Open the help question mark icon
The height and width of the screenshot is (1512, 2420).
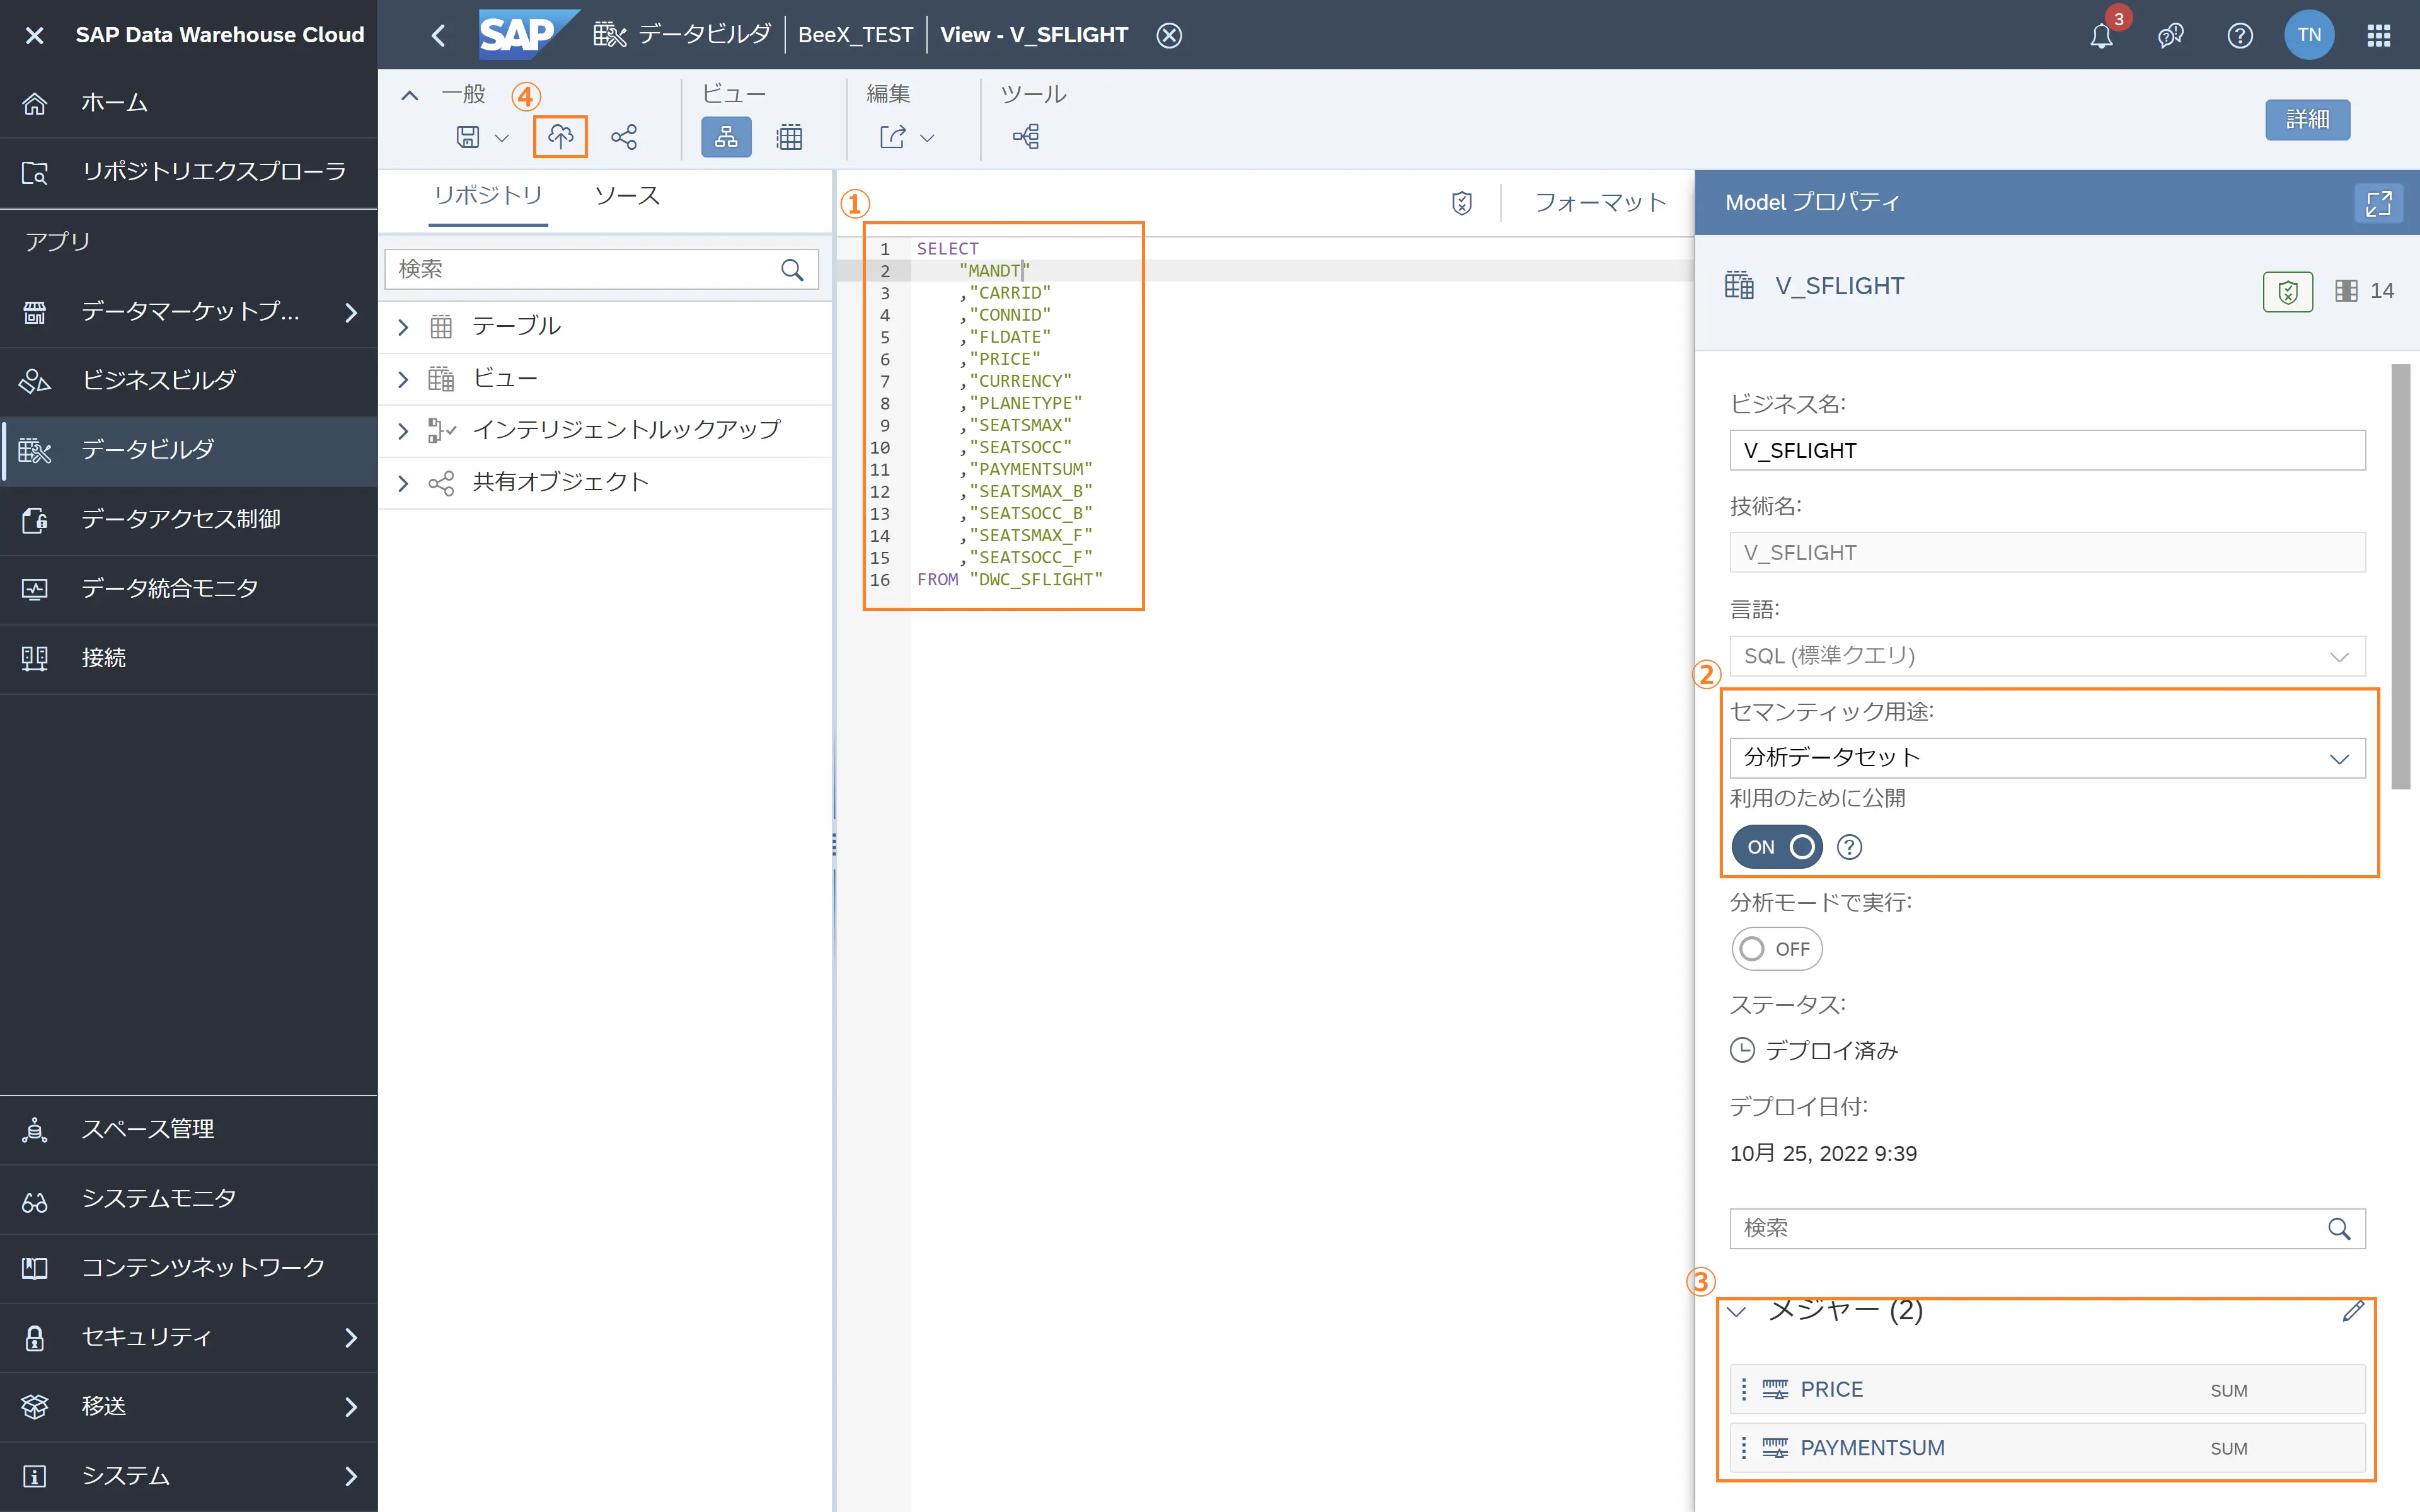[x=2240, y=36]
